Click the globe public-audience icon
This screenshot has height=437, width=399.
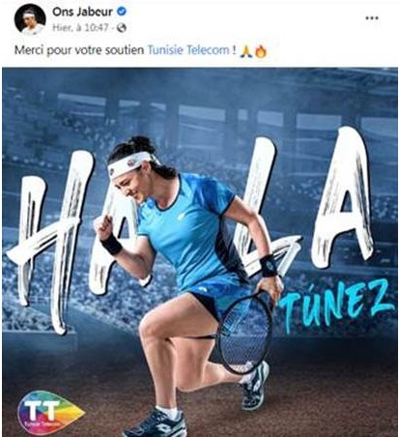click(x=122, y=28)
